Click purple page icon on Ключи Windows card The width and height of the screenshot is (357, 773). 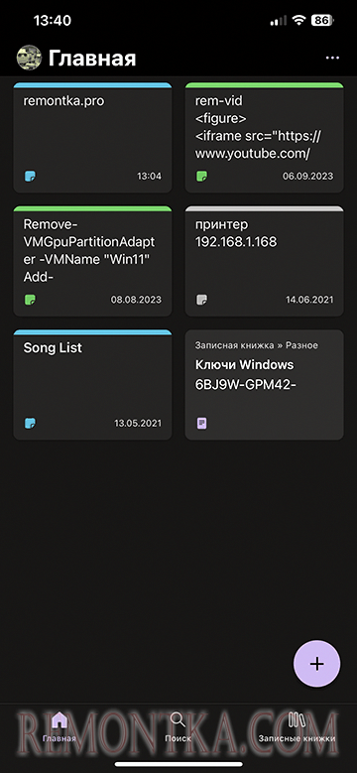(x=202, y=423)
